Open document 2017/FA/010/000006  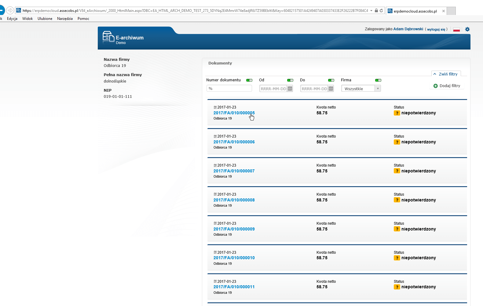[234, 142]
